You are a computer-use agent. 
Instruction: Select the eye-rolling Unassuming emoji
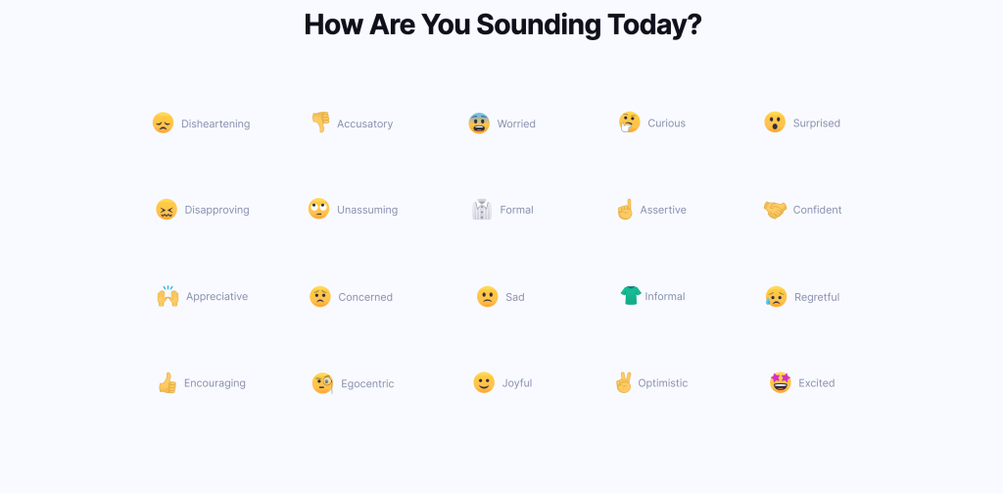[x=318, y=209]
